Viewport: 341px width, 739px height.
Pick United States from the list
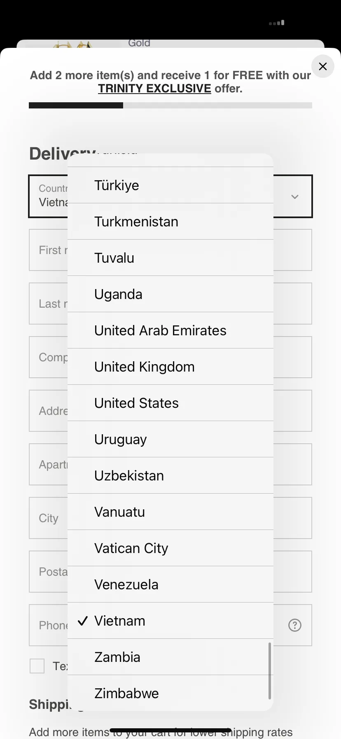(170, 403)
